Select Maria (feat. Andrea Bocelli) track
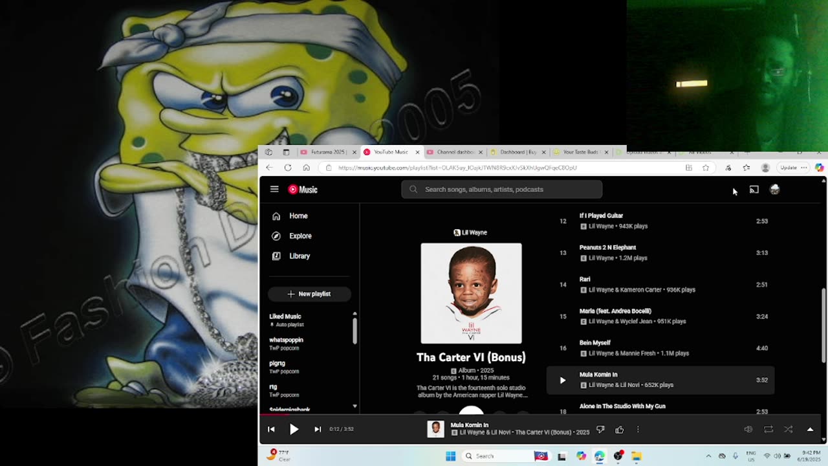Viewport: 828px width, 466px height. (x=615, y=311)
